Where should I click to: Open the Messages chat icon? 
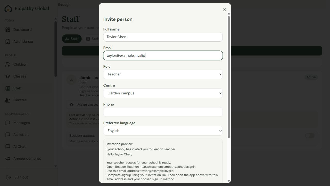click(8, 123)
